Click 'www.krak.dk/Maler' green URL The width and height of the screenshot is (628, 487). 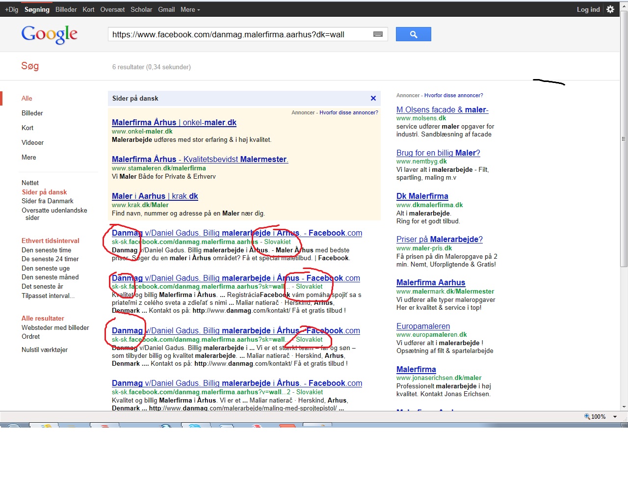(x=140, y=205)
